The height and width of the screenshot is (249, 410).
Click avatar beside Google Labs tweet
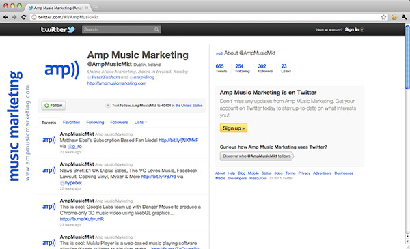(49, 207)
